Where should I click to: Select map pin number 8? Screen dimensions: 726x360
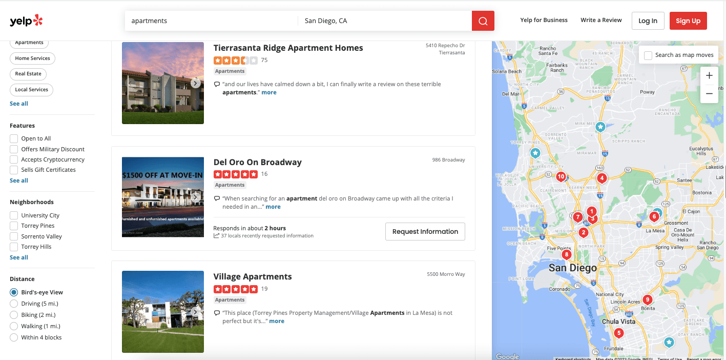(566, 254)
